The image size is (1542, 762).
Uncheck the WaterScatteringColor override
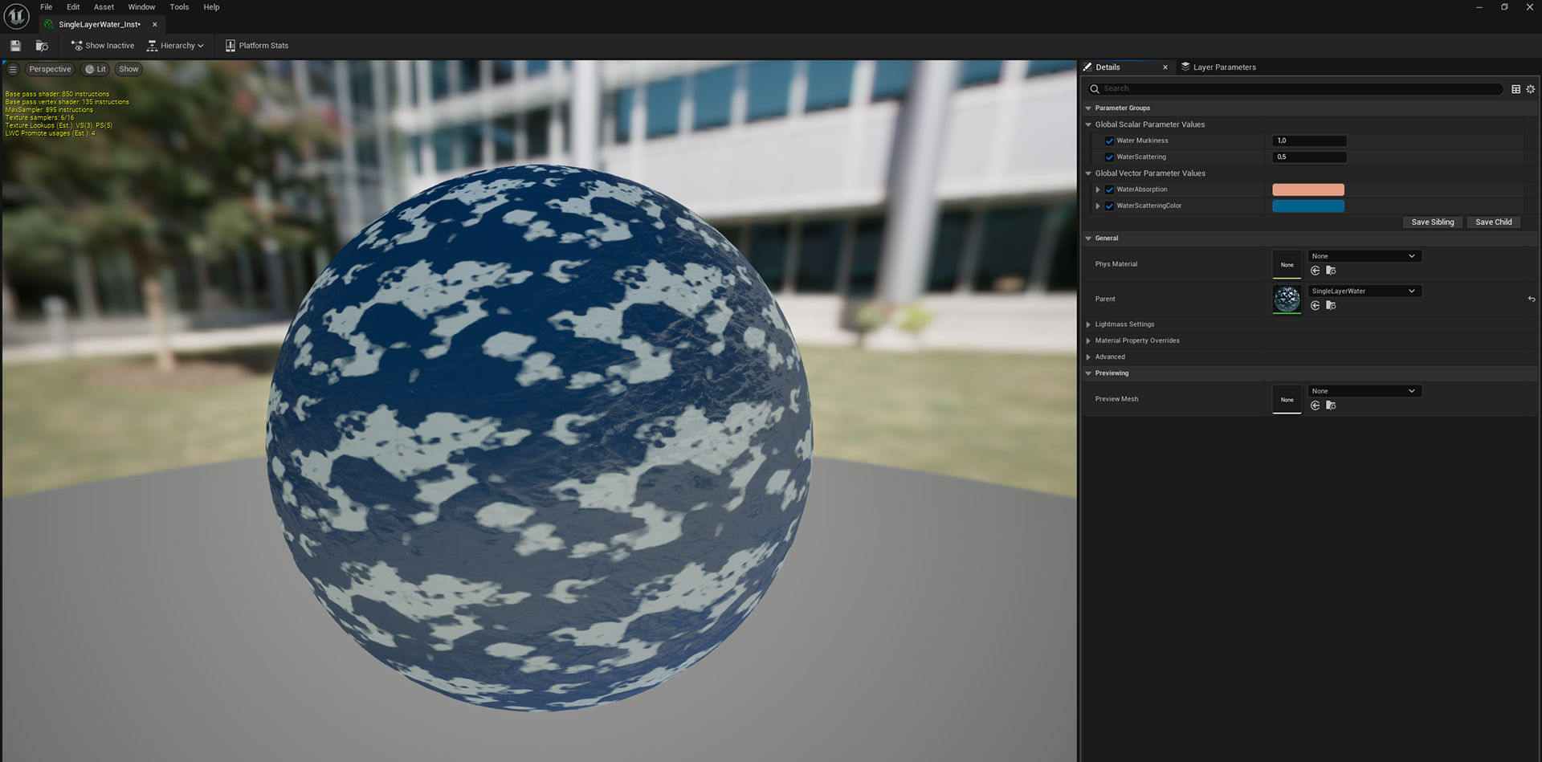[1109, 206]
